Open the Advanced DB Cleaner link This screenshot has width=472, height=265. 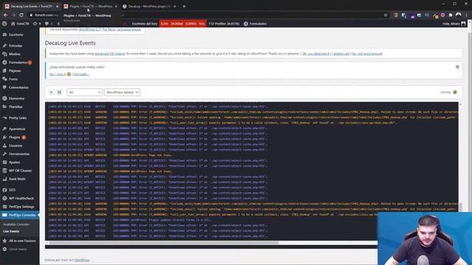pyautogui.click(x=110, y=54)
